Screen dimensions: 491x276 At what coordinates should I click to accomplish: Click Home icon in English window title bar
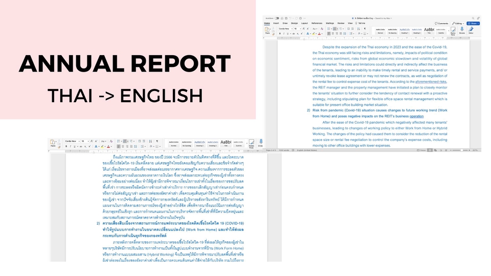tap(282, 18)
